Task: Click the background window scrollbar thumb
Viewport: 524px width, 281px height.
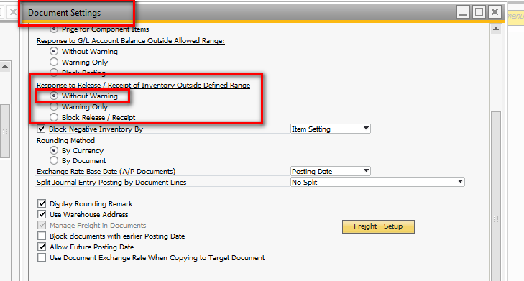Action: (5, 131)
